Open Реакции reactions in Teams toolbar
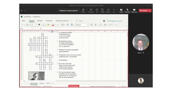The width and height of the screenshot is (172, 97). tap(102, 11)
